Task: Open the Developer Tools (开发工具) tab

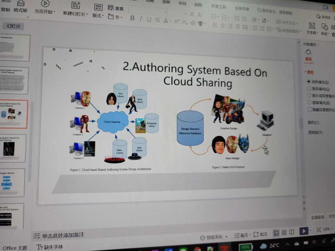Action: [219, 7]
